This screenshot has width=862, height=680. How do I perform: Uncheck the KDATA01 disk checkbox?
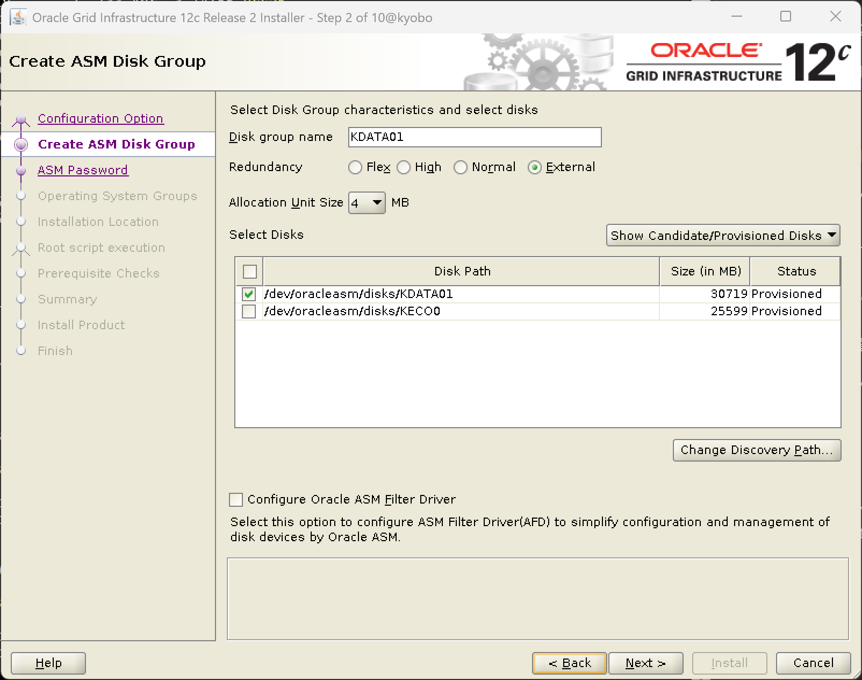click(249, 294)
